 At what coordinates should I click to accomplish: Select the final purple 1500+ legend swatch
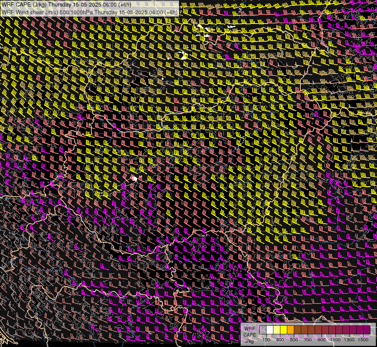[367, 330]
